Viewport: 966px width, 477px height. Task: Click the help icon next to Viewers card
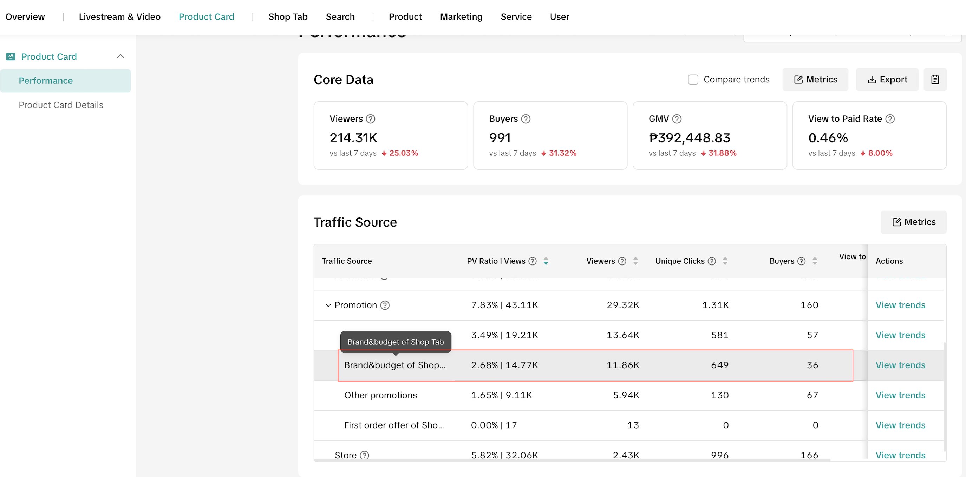(x=371, y=119)
